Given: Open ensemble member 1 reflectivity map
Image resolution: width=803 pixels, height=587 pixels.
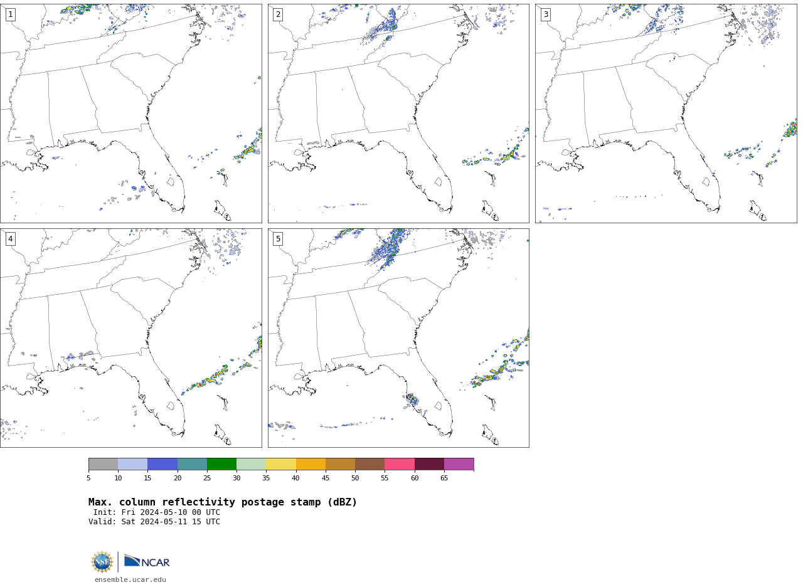Looking at the screenshot, I should [130, 114].
